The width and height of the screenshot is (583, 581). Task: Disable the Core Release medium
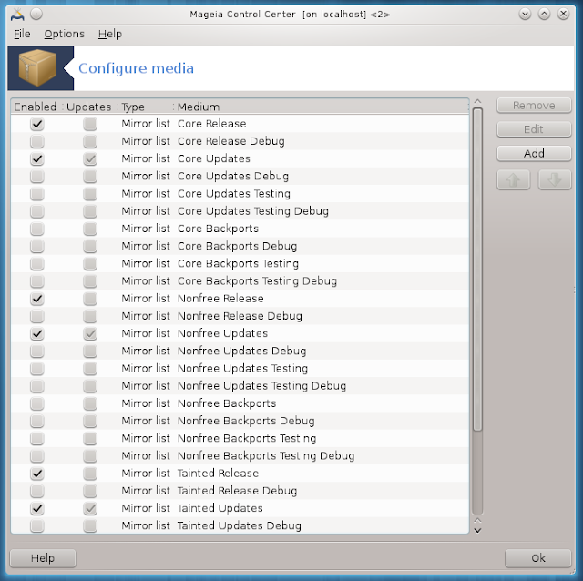pos(37,124)
